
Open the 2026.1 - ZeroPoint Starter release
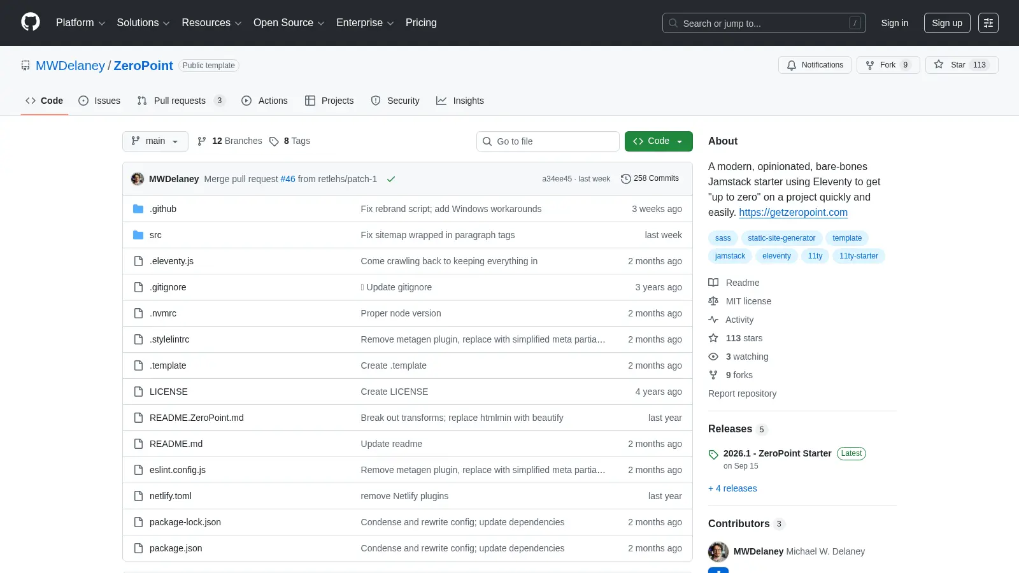pos(777,453)
